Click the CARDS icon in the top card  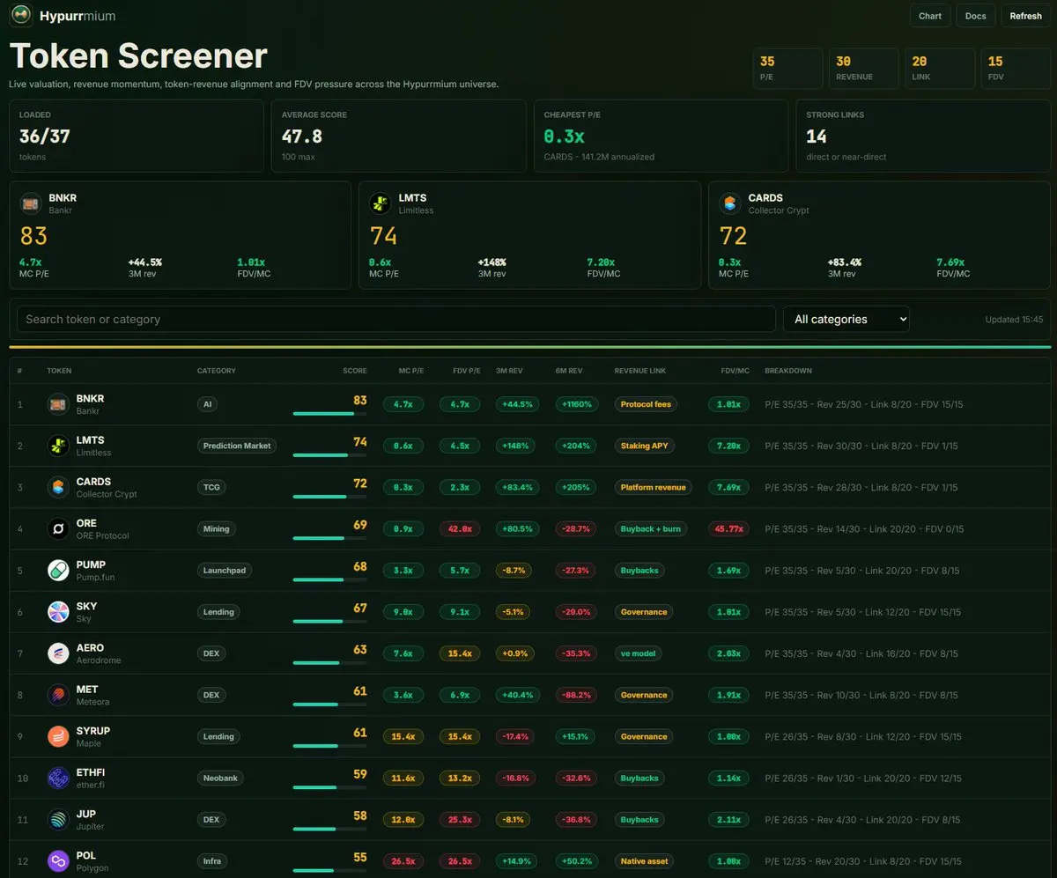pyautogui.click(x=730, y=203)
